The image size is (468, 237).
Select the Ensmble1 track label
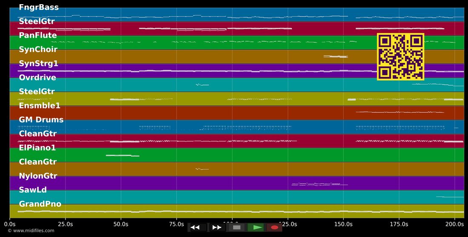click(x=40, y=106)
